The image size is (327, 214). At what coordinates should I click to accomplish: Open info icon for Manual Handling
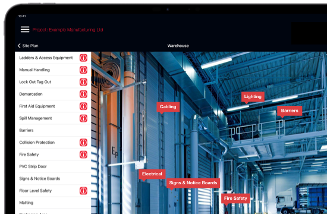[83, 70]
